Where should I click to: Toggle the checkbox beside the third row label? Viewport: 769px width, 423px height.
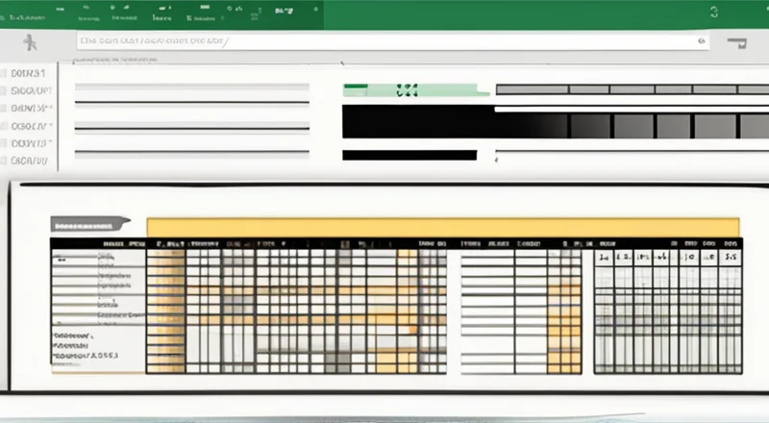(4, 109)
